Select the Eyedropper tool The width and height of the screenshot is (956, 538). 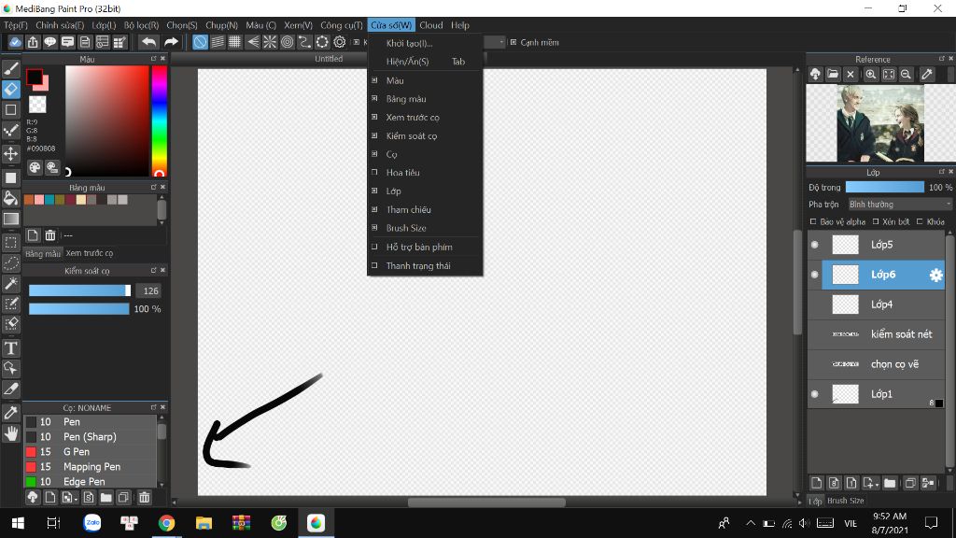click(11, 413)
